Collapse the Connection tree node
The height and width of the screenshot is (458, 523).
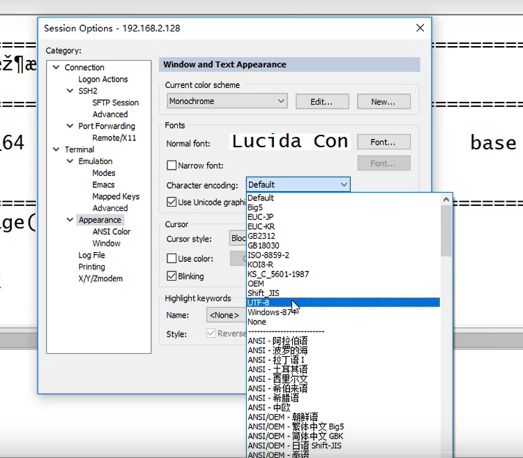56,67
